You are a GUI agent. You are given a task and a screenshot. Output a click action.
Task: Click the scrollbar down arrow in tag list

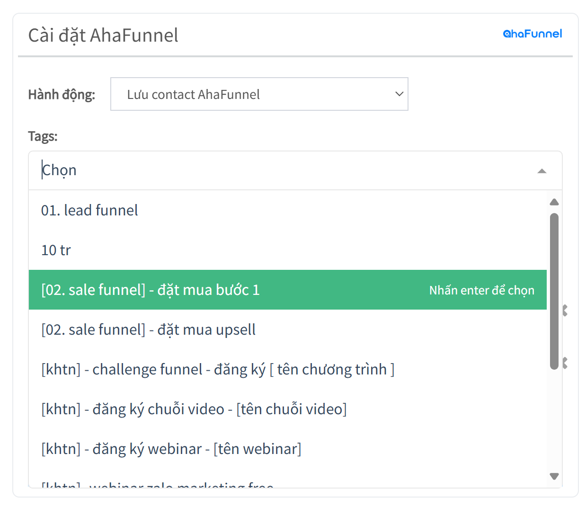click(554, 476)
